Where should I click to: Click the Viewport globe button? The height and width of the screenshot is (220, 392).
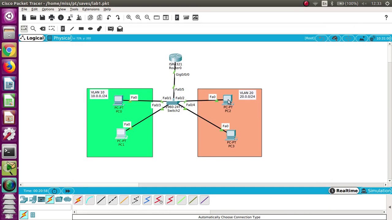tap(372, 38)
